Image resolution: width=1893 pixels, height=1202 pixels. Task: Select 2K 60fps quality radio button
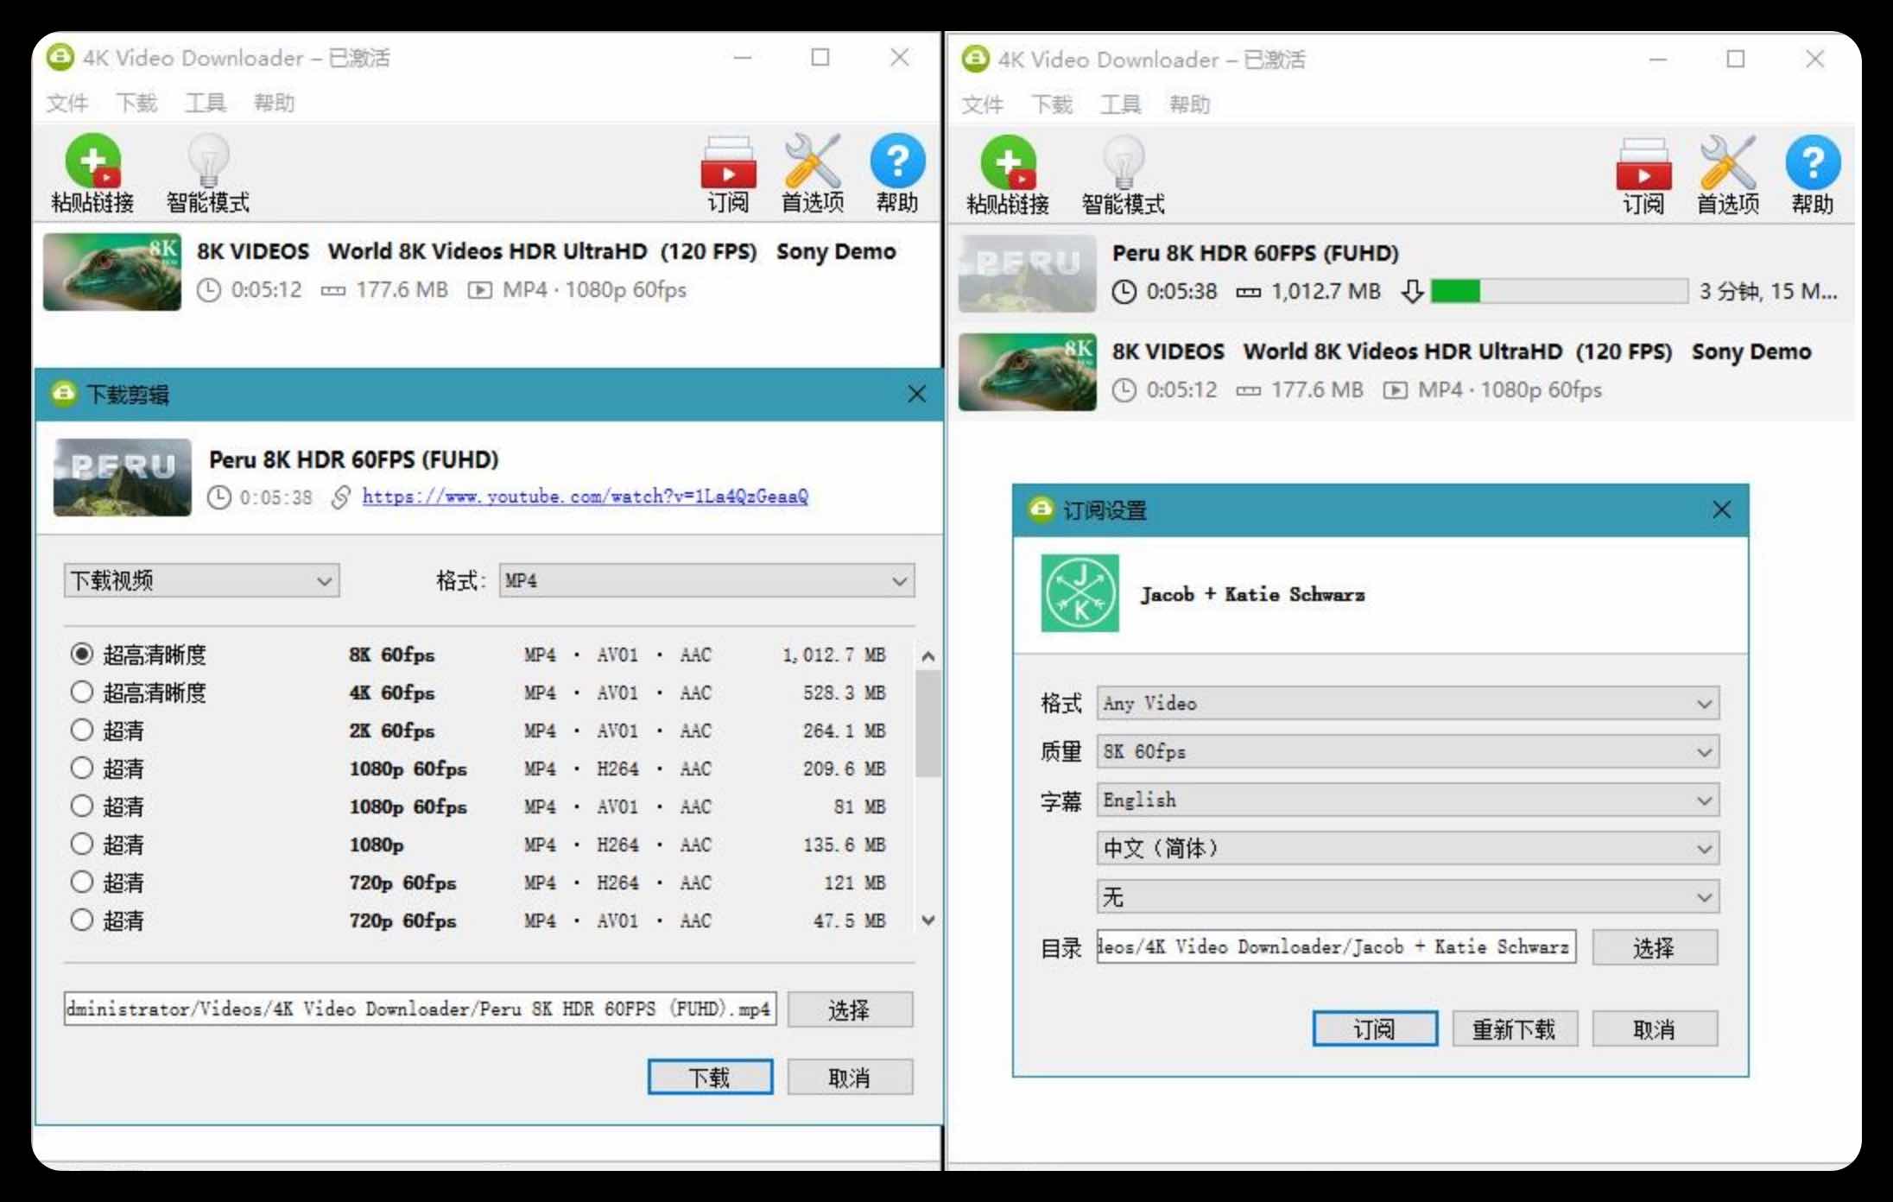(x=81, y=731)
